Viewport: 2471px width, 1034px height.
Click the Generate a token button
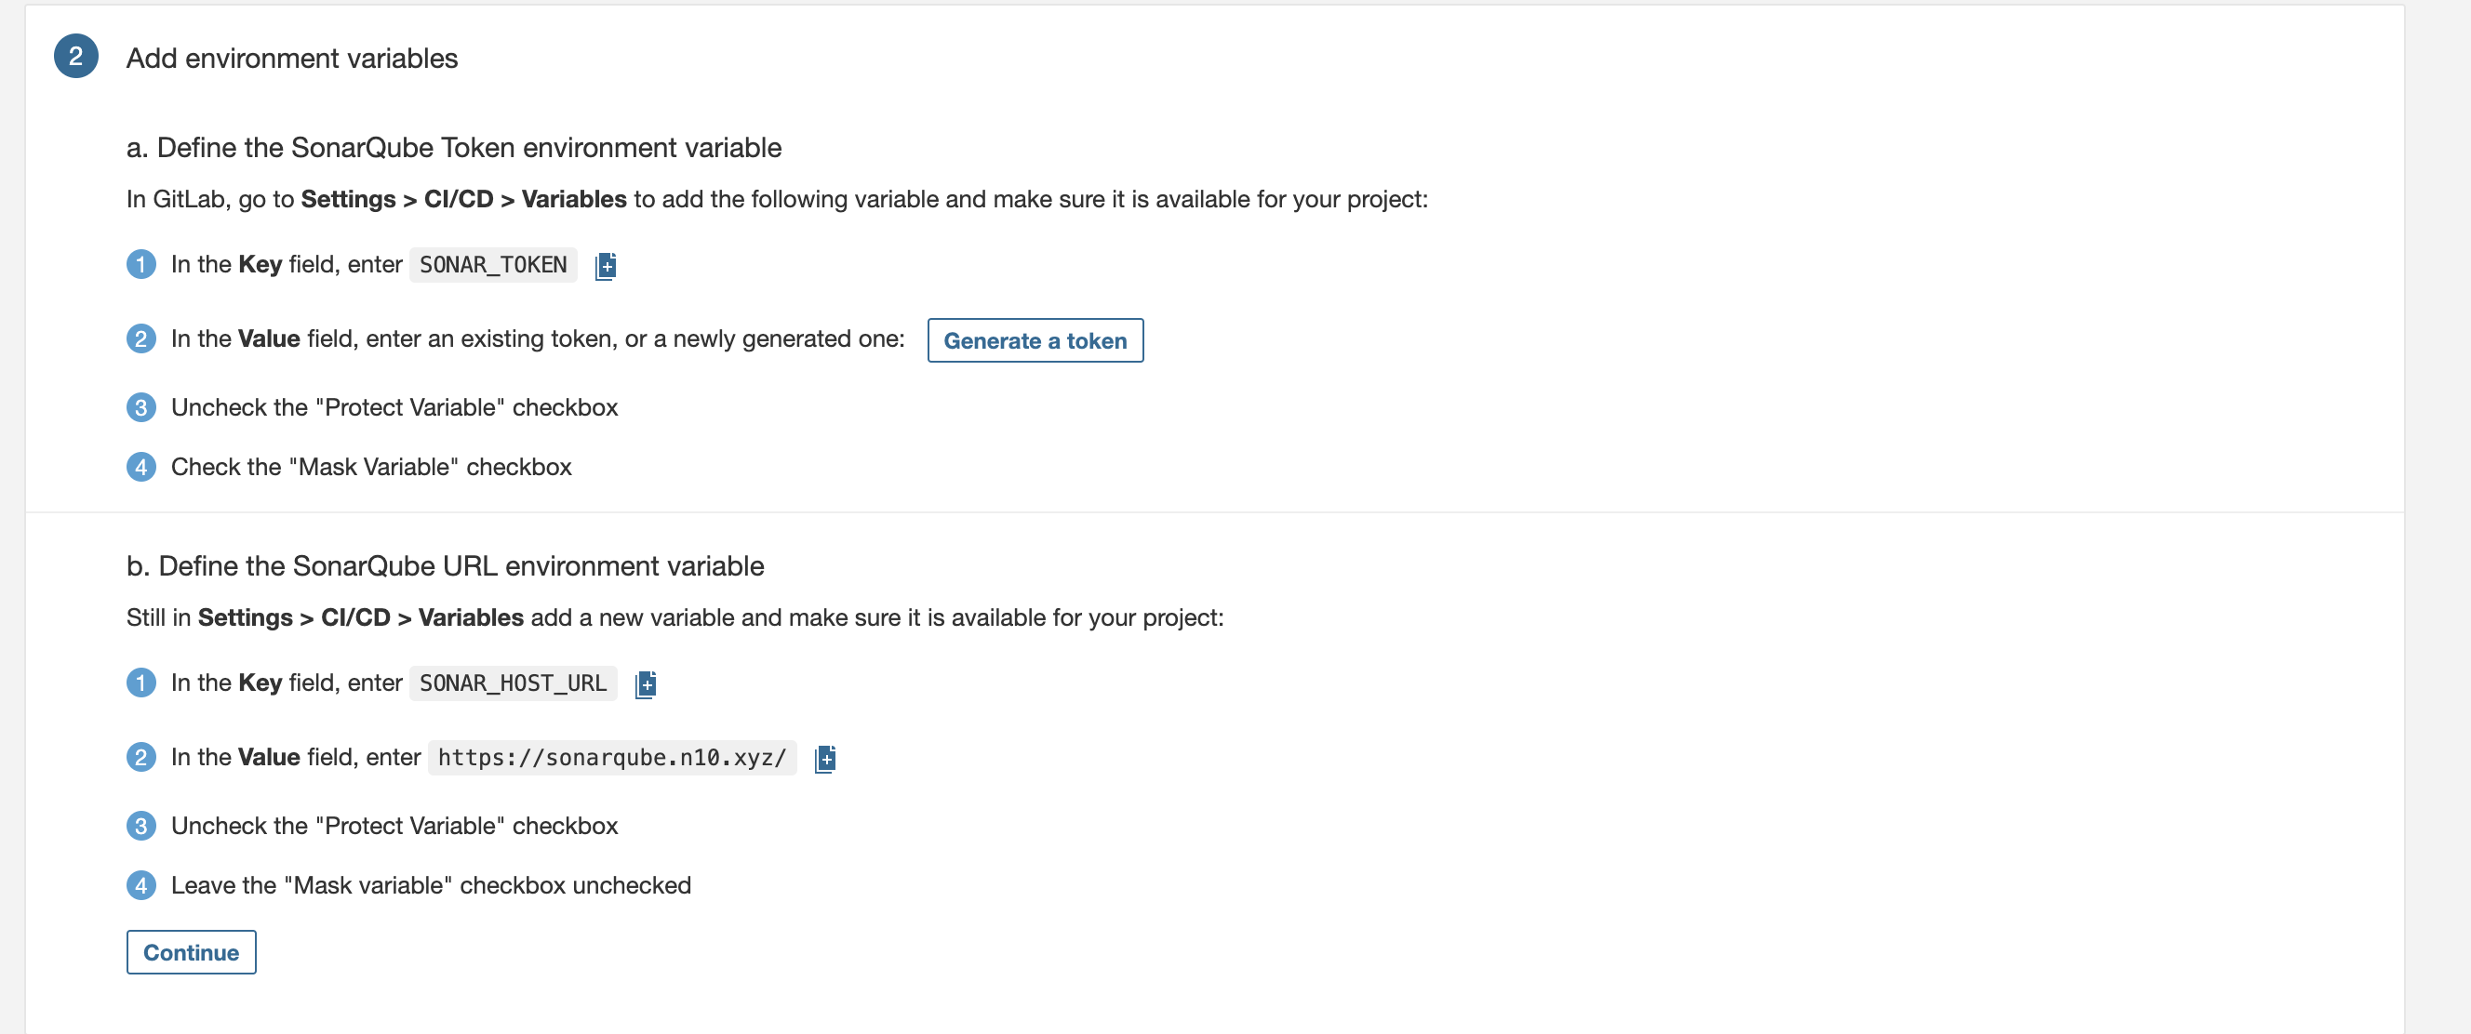1035,341
